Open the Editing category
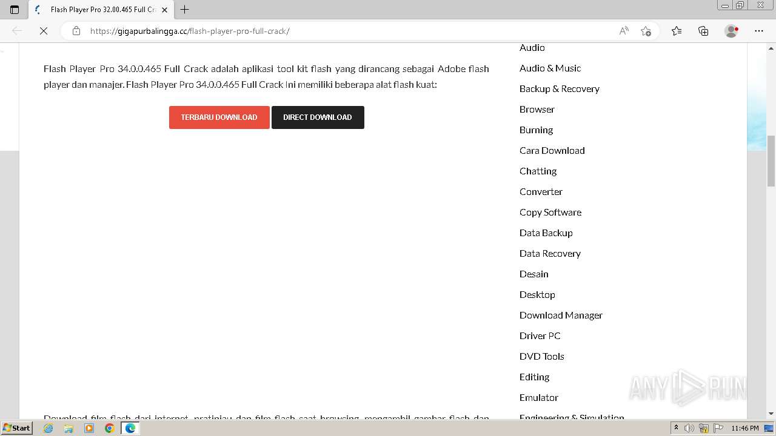 (534, 377)
